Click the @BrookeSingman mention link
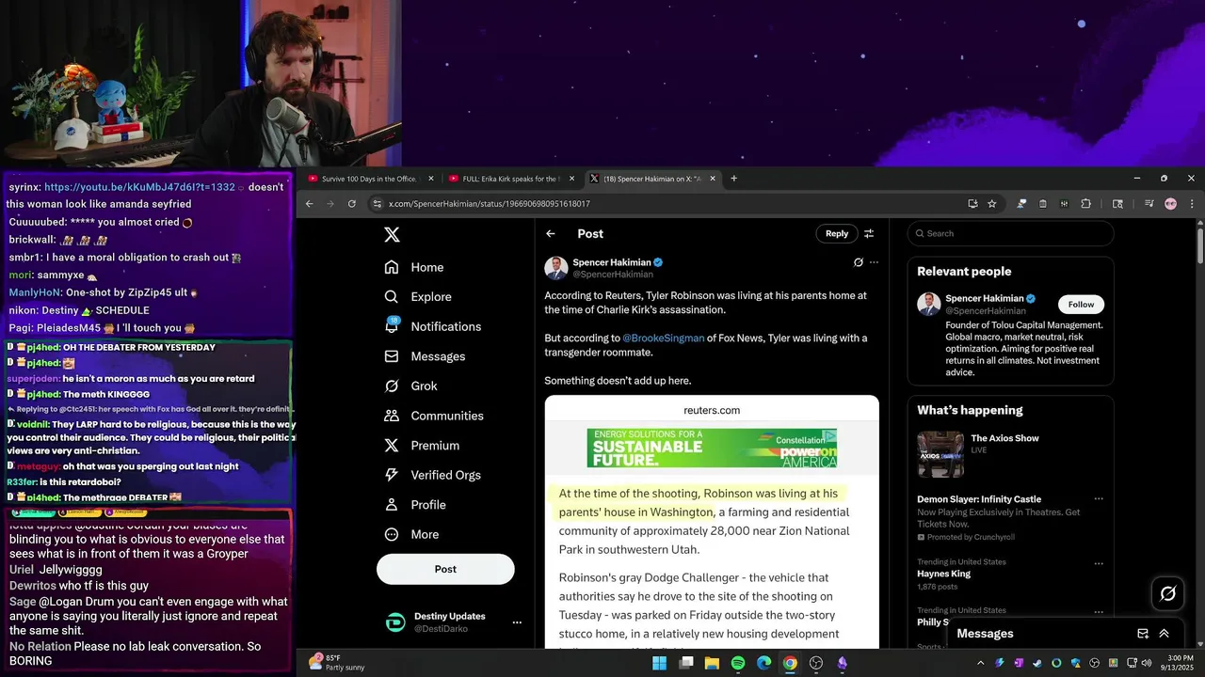 click(663, 338)
